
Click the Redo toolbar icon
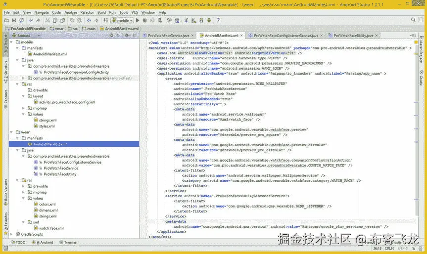(38, 20)
